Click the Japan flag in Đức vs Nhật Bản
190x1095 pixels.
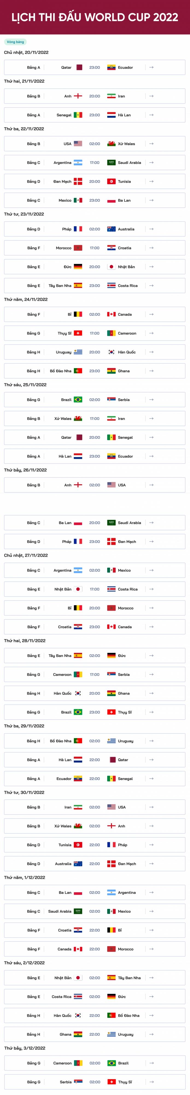[x=111, y=267]
